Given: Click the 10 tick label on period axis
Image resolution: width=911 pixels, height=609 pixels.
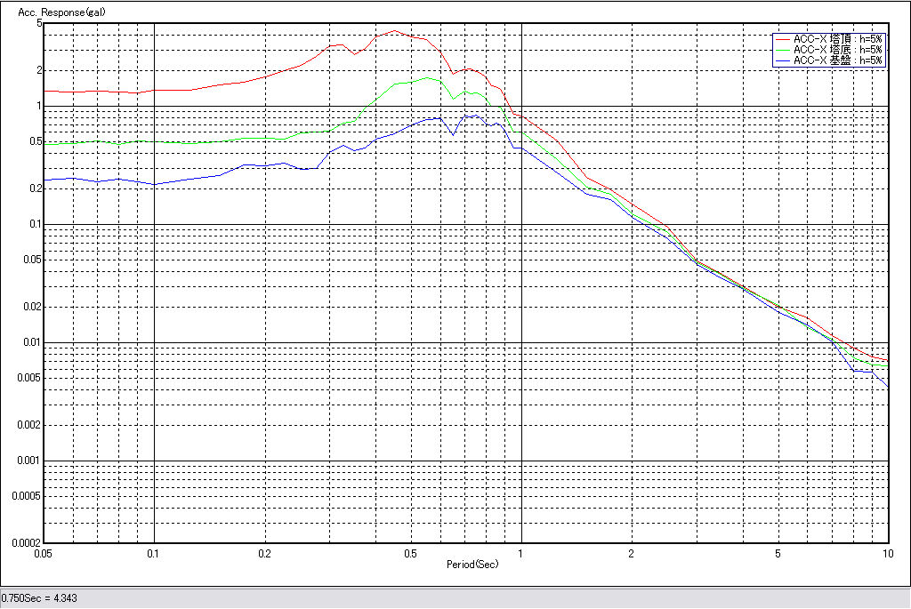Looking at the screenshot, I should [887, 553].
